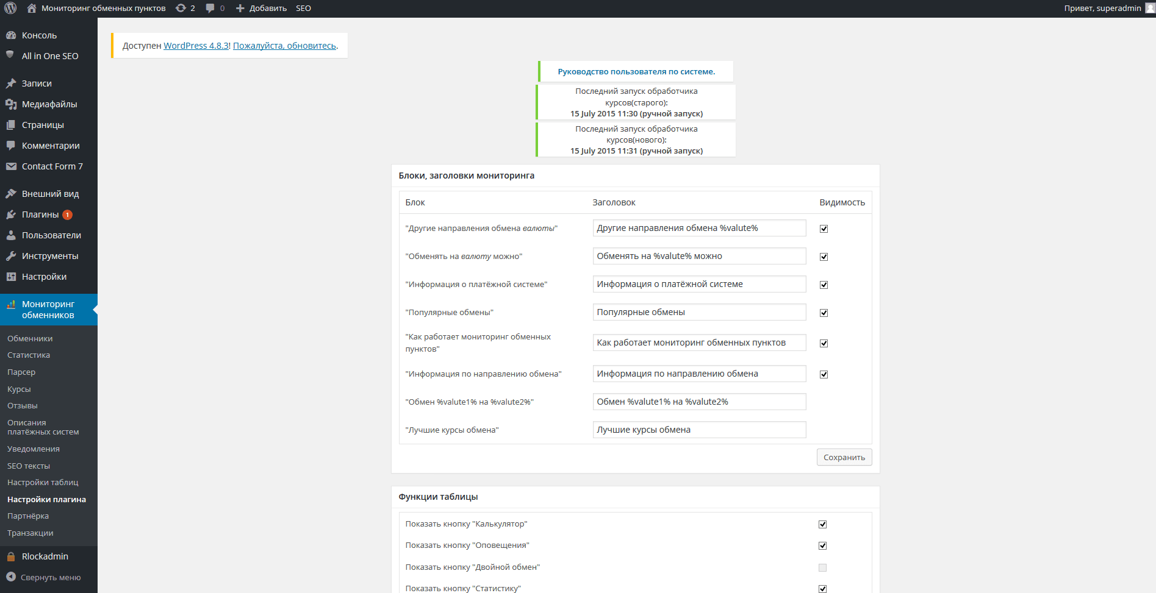Image resolution: width=1156 pixels, height=593 pixels.
Task: Edit Обмен %valute1% на %valute2% field
Action: point(699,402)
